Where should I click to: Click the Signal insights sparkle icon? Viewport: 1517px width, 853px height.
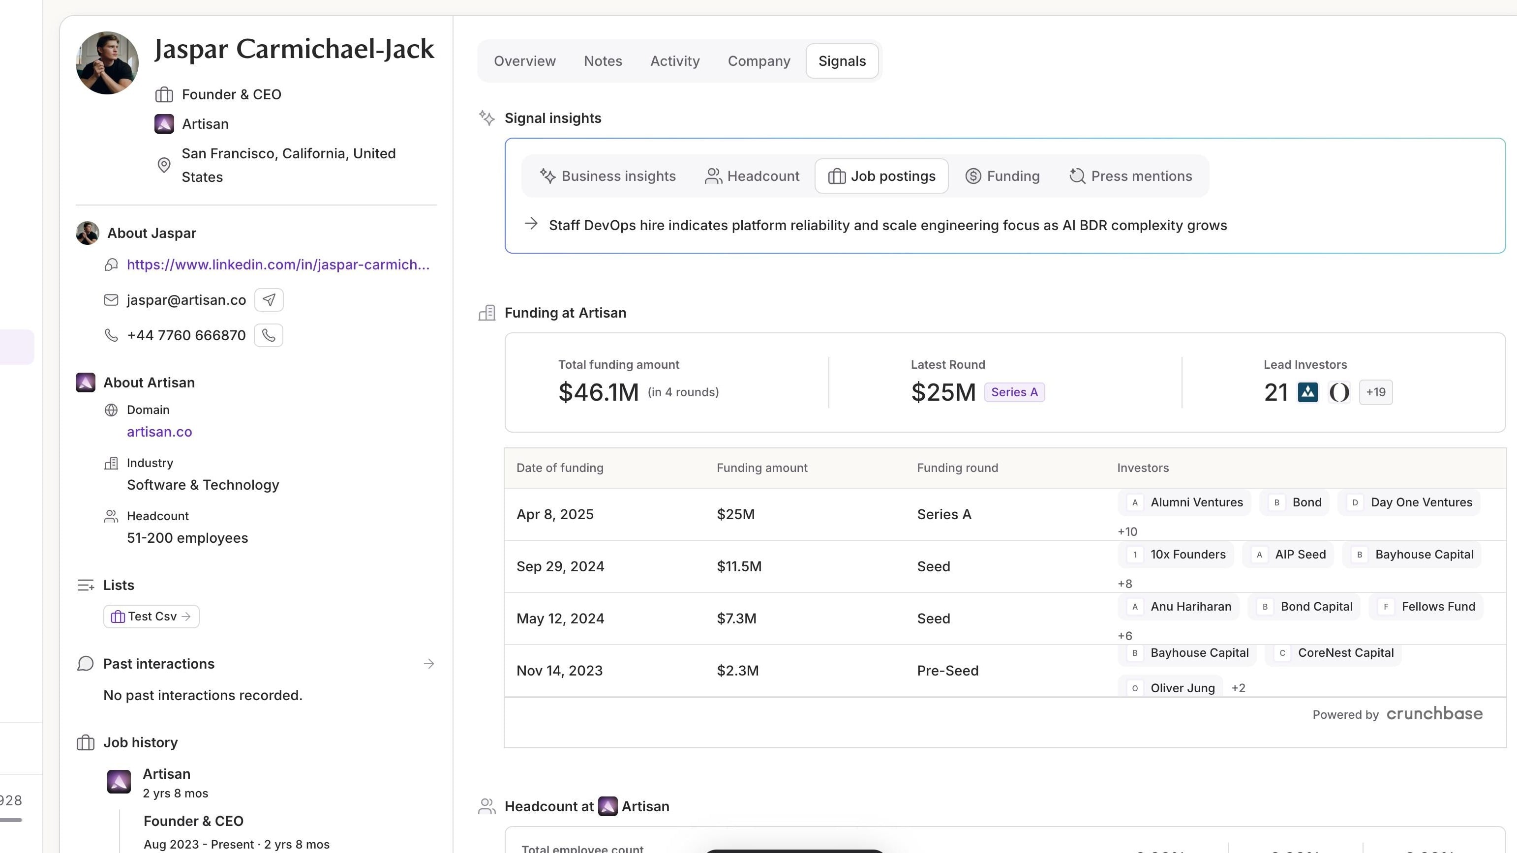point(487,118)
